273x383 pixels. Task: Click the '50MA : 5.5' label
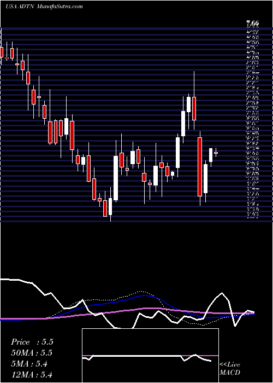click(32, 353)
